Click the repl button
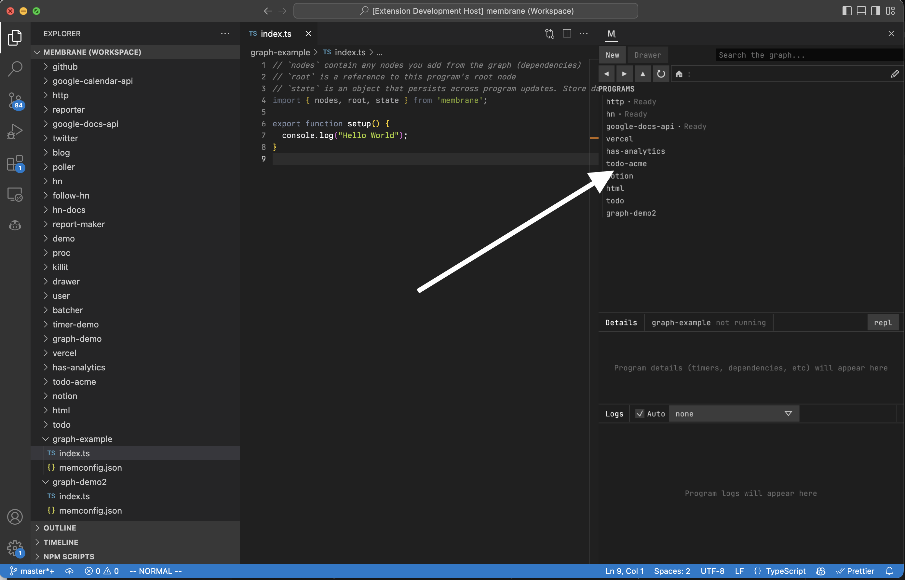 pyautogui.click(x=883, y=323)
